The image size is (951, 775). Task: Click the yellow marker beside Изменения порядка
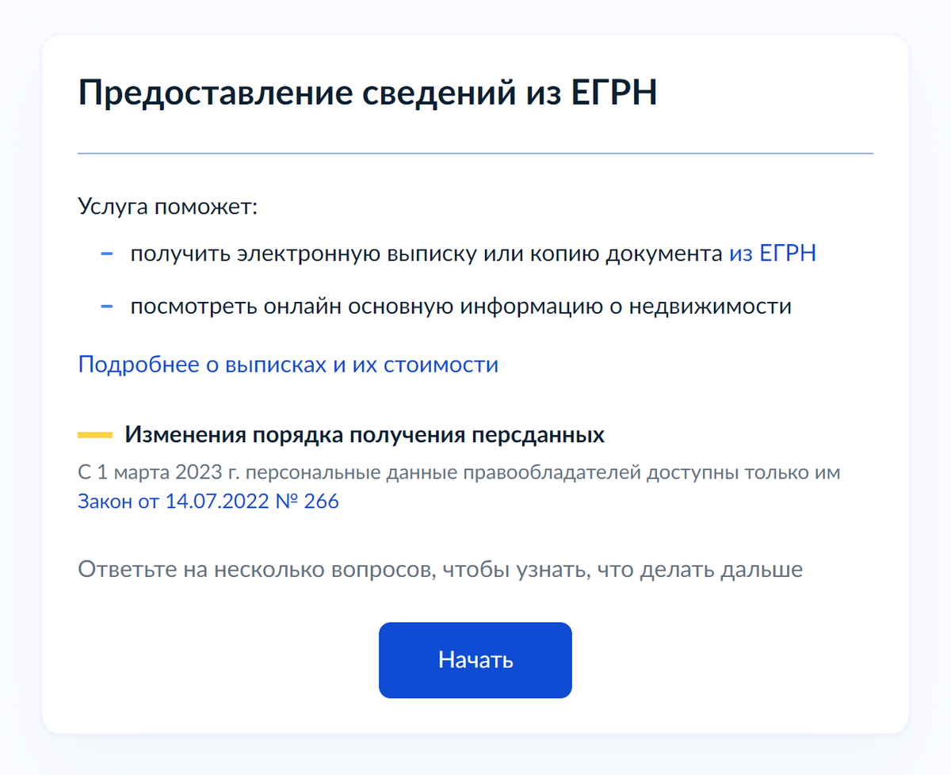[x=95, y=436]
